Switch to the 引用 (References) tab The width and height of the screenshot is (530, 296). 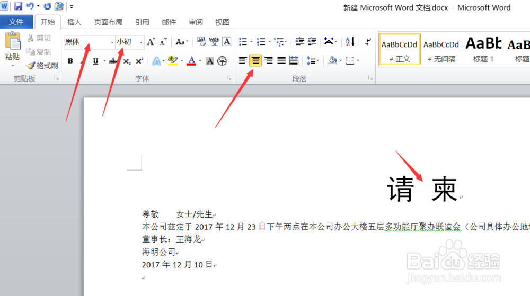tap(142, 22)
